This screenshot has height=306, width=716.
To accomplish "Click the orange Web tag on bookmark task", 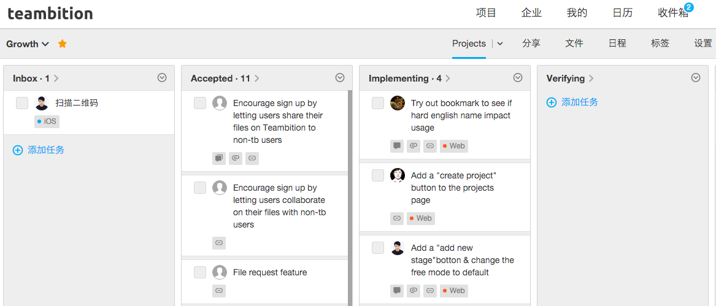I will coord(454,146).
